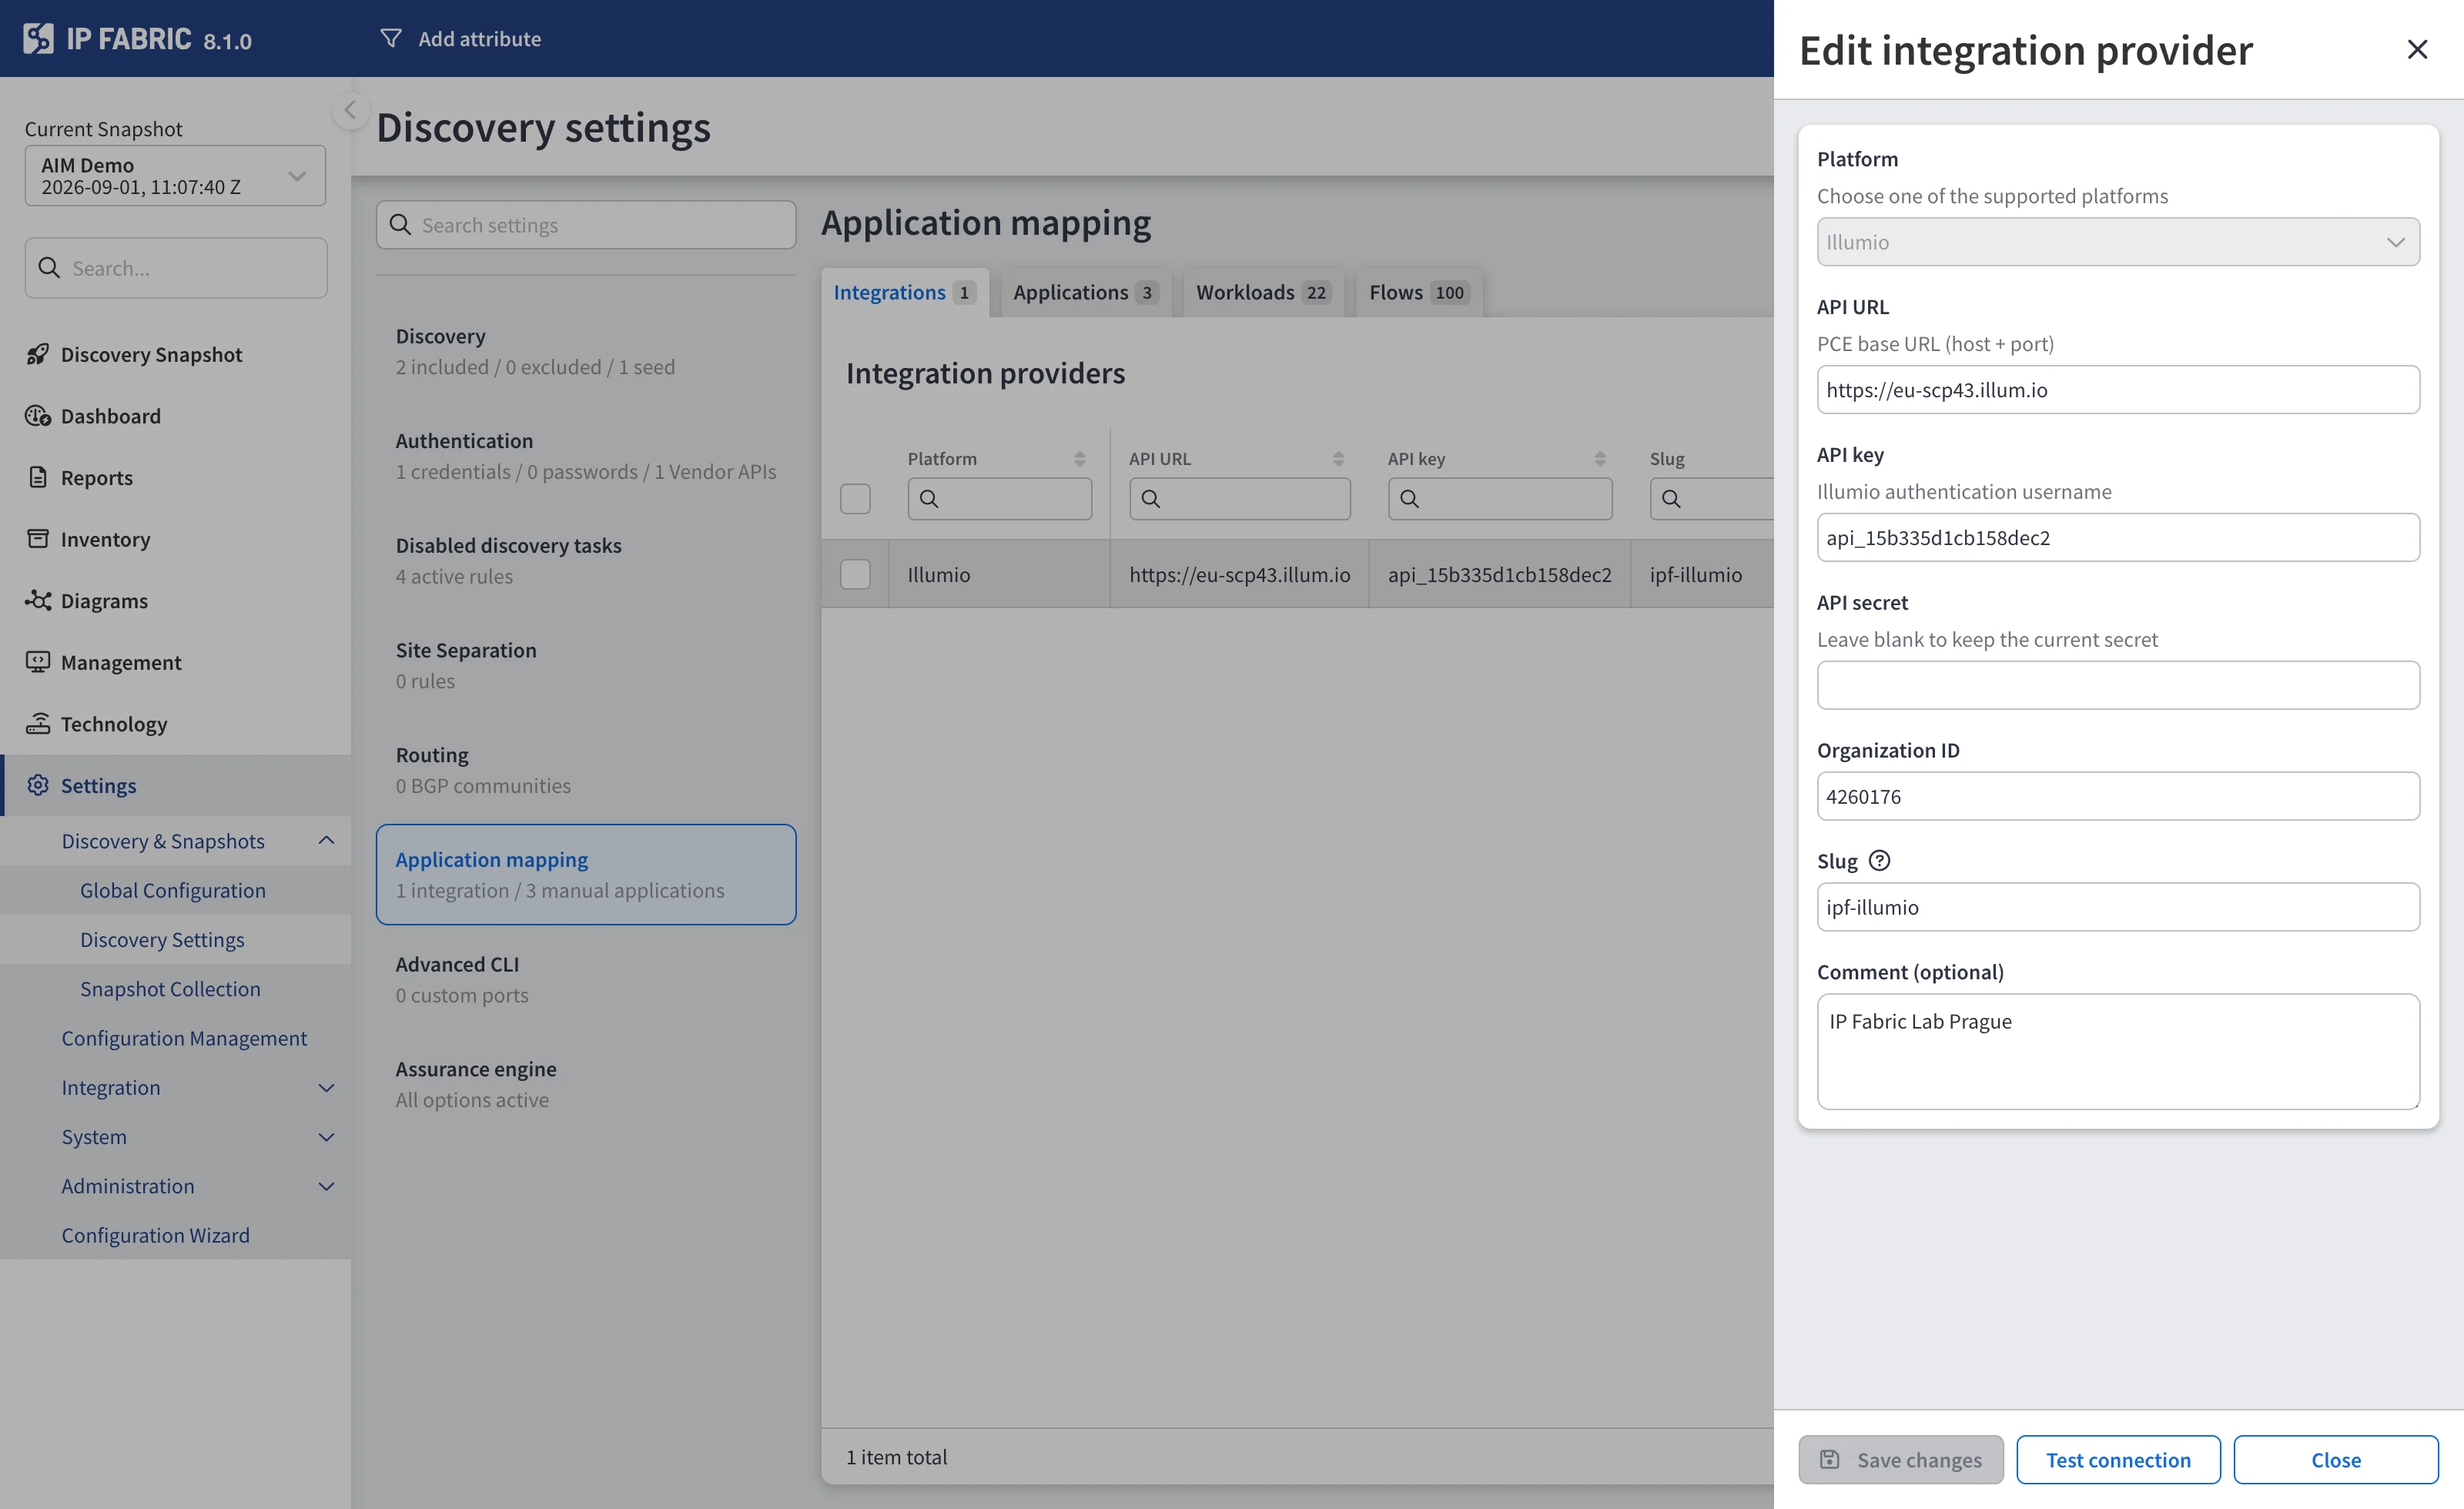Click the Search settings field

pos(586,225)
